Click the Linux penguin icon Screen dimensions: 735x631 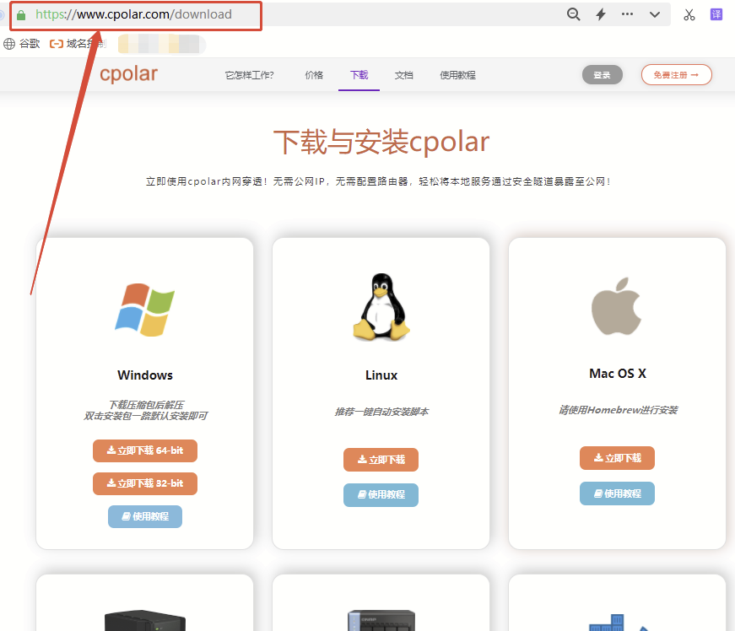(x=381, y=307)
